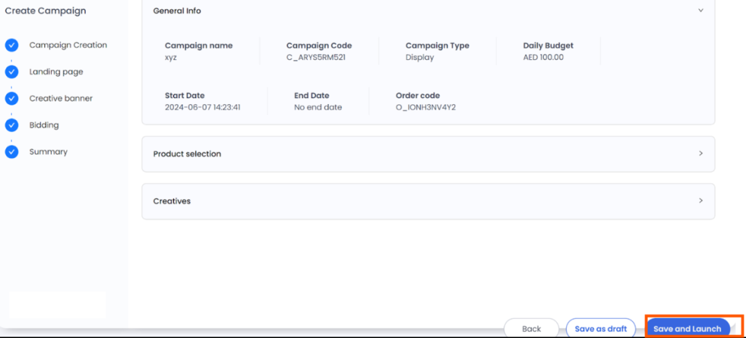This screenshot has width=746, height=338.
Task: Select the Bidding step label
Action: coord(44,126)
